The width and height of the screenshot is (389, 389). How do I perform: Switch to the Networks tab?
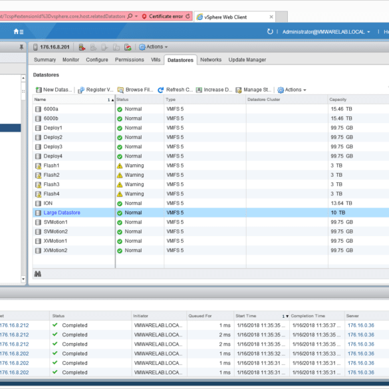click(211, 60)
